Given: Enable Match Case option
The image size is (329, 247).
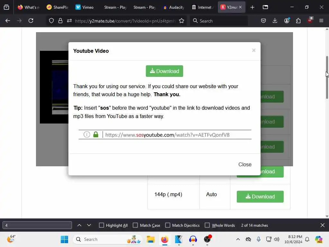Looking at the screenshot, I should pos(135,225).
